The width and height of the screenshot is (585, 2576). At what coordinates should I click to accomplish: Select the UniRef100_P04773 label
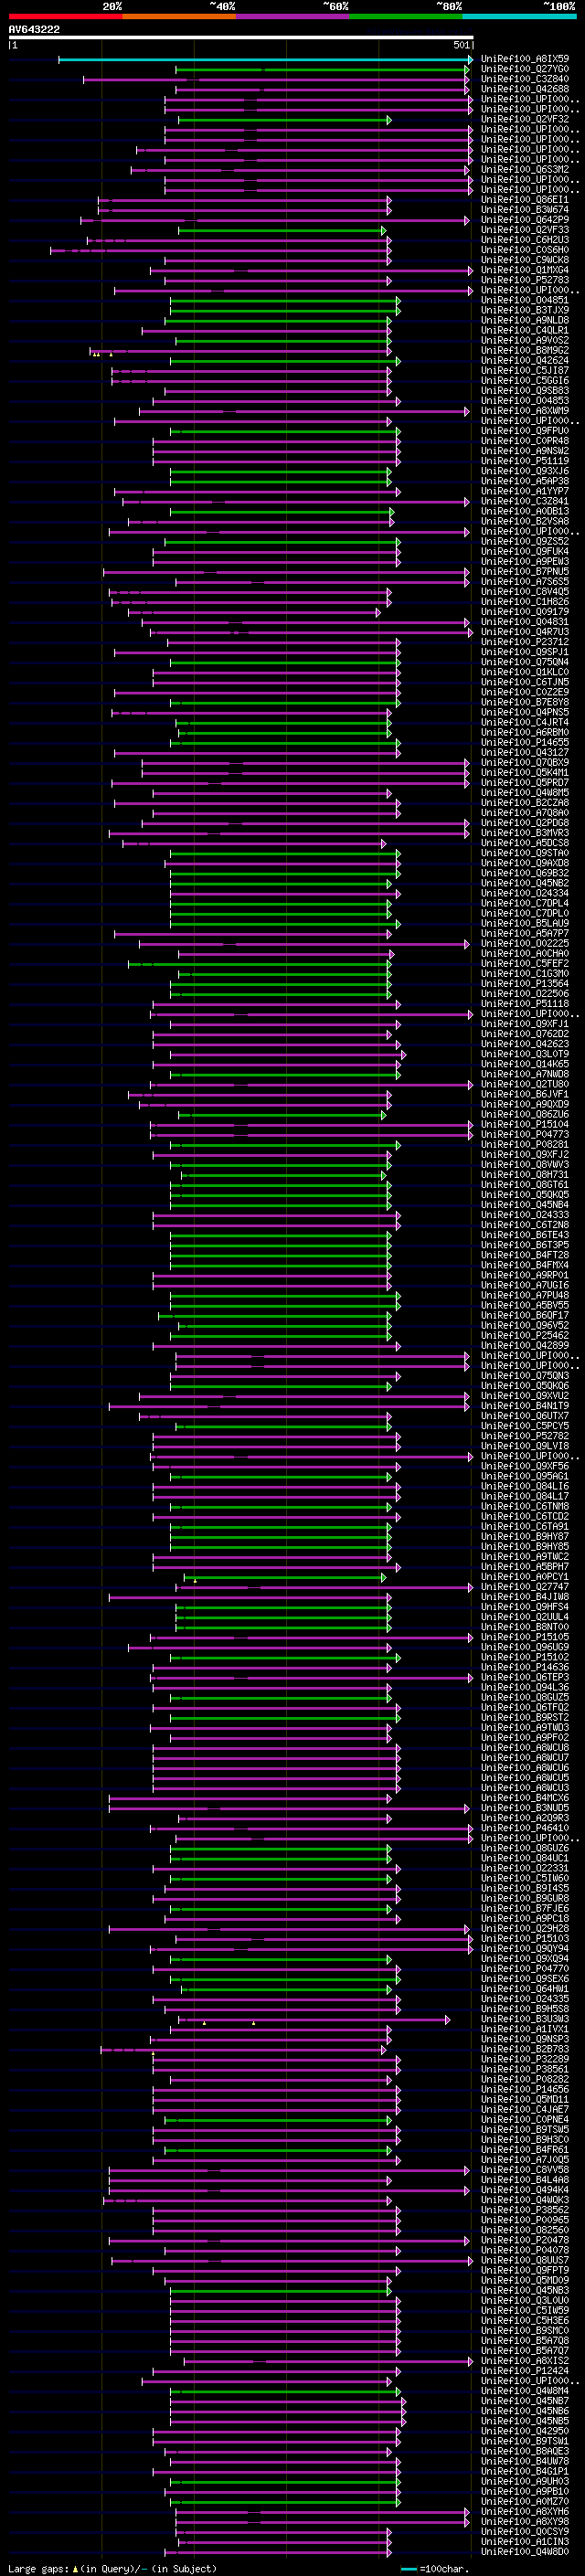(x=525, y=1134)
